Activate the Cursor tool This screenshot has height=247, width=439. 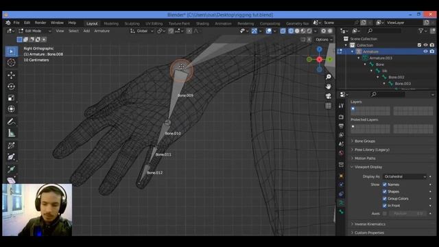click(11, 62)
